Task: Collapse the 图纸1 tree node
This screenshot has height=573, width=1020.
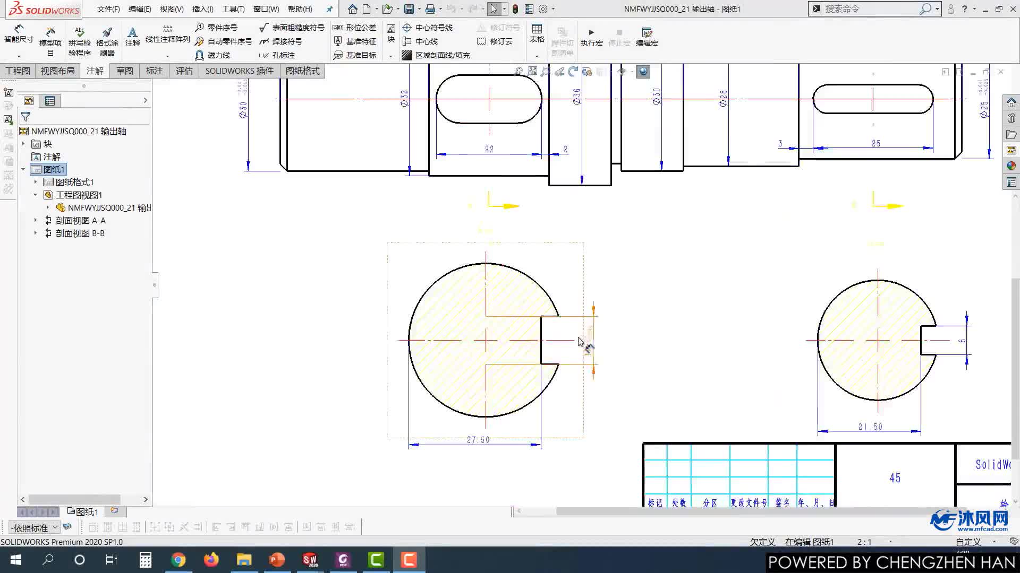Action: coord(23,169)
